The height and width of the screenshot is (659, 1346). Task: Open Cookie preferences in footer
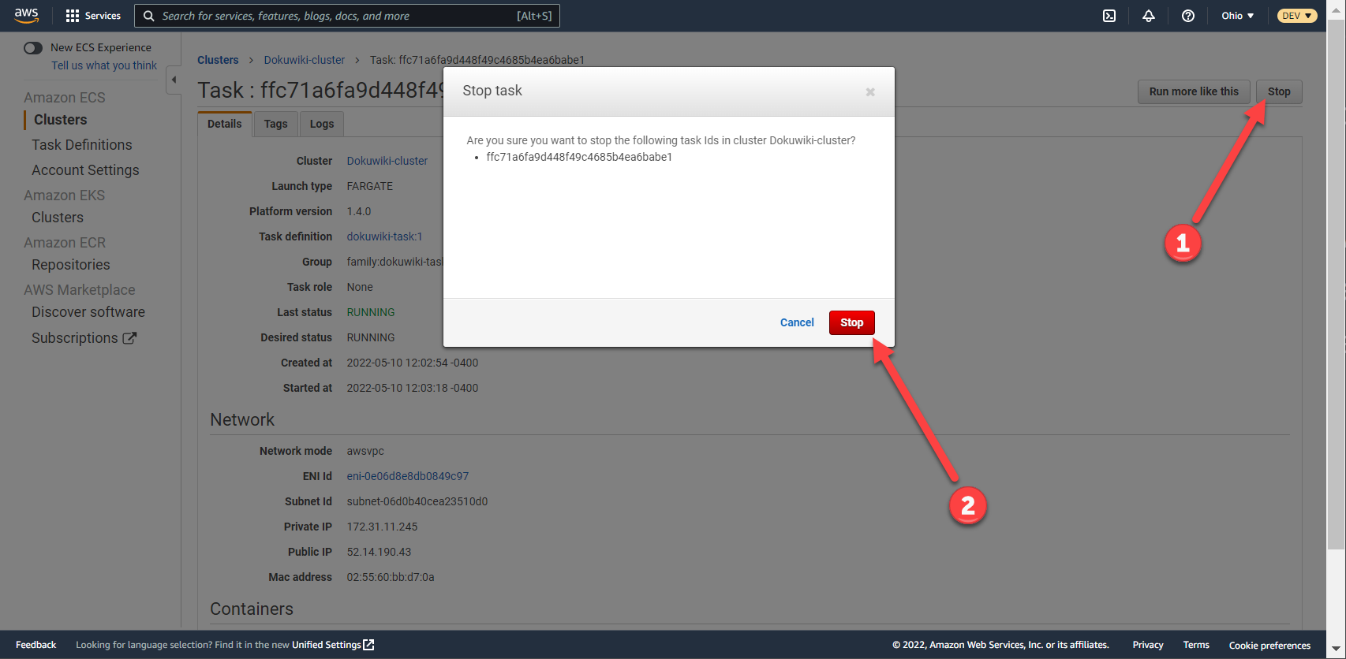coord(1269,646)
